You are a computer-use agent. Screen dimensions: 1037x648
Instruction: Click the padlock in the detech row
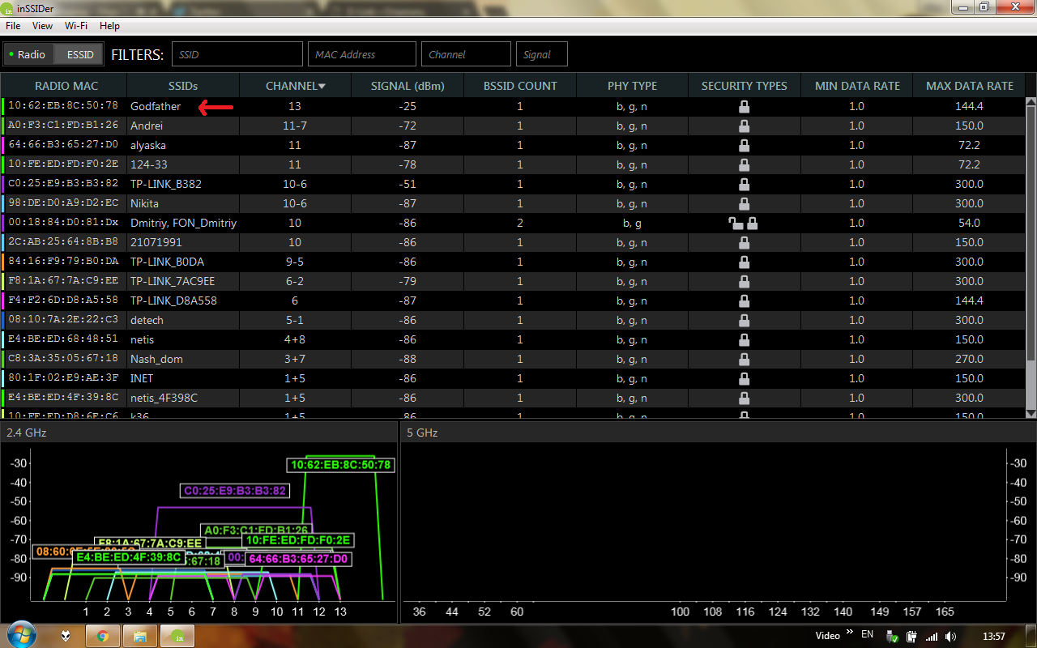[x=744, y=320]
